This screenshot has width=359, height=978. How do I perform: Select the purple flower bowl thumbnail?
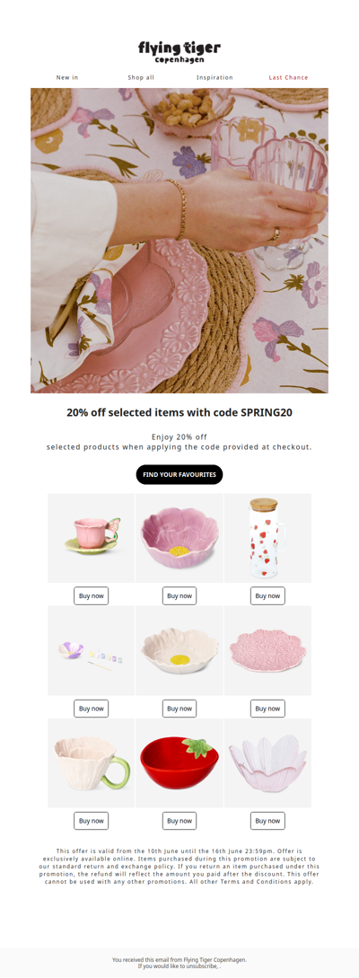(179, 538)
